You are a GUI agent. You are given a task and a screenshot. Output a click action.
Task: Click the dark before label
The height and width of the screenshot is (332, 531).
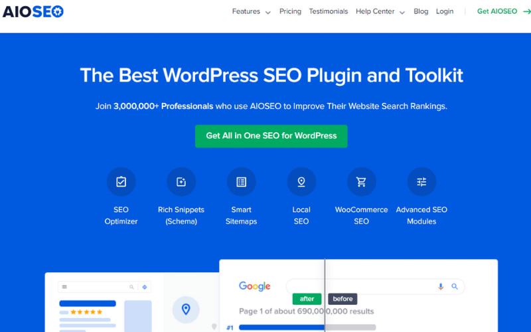tap(342, 299)
